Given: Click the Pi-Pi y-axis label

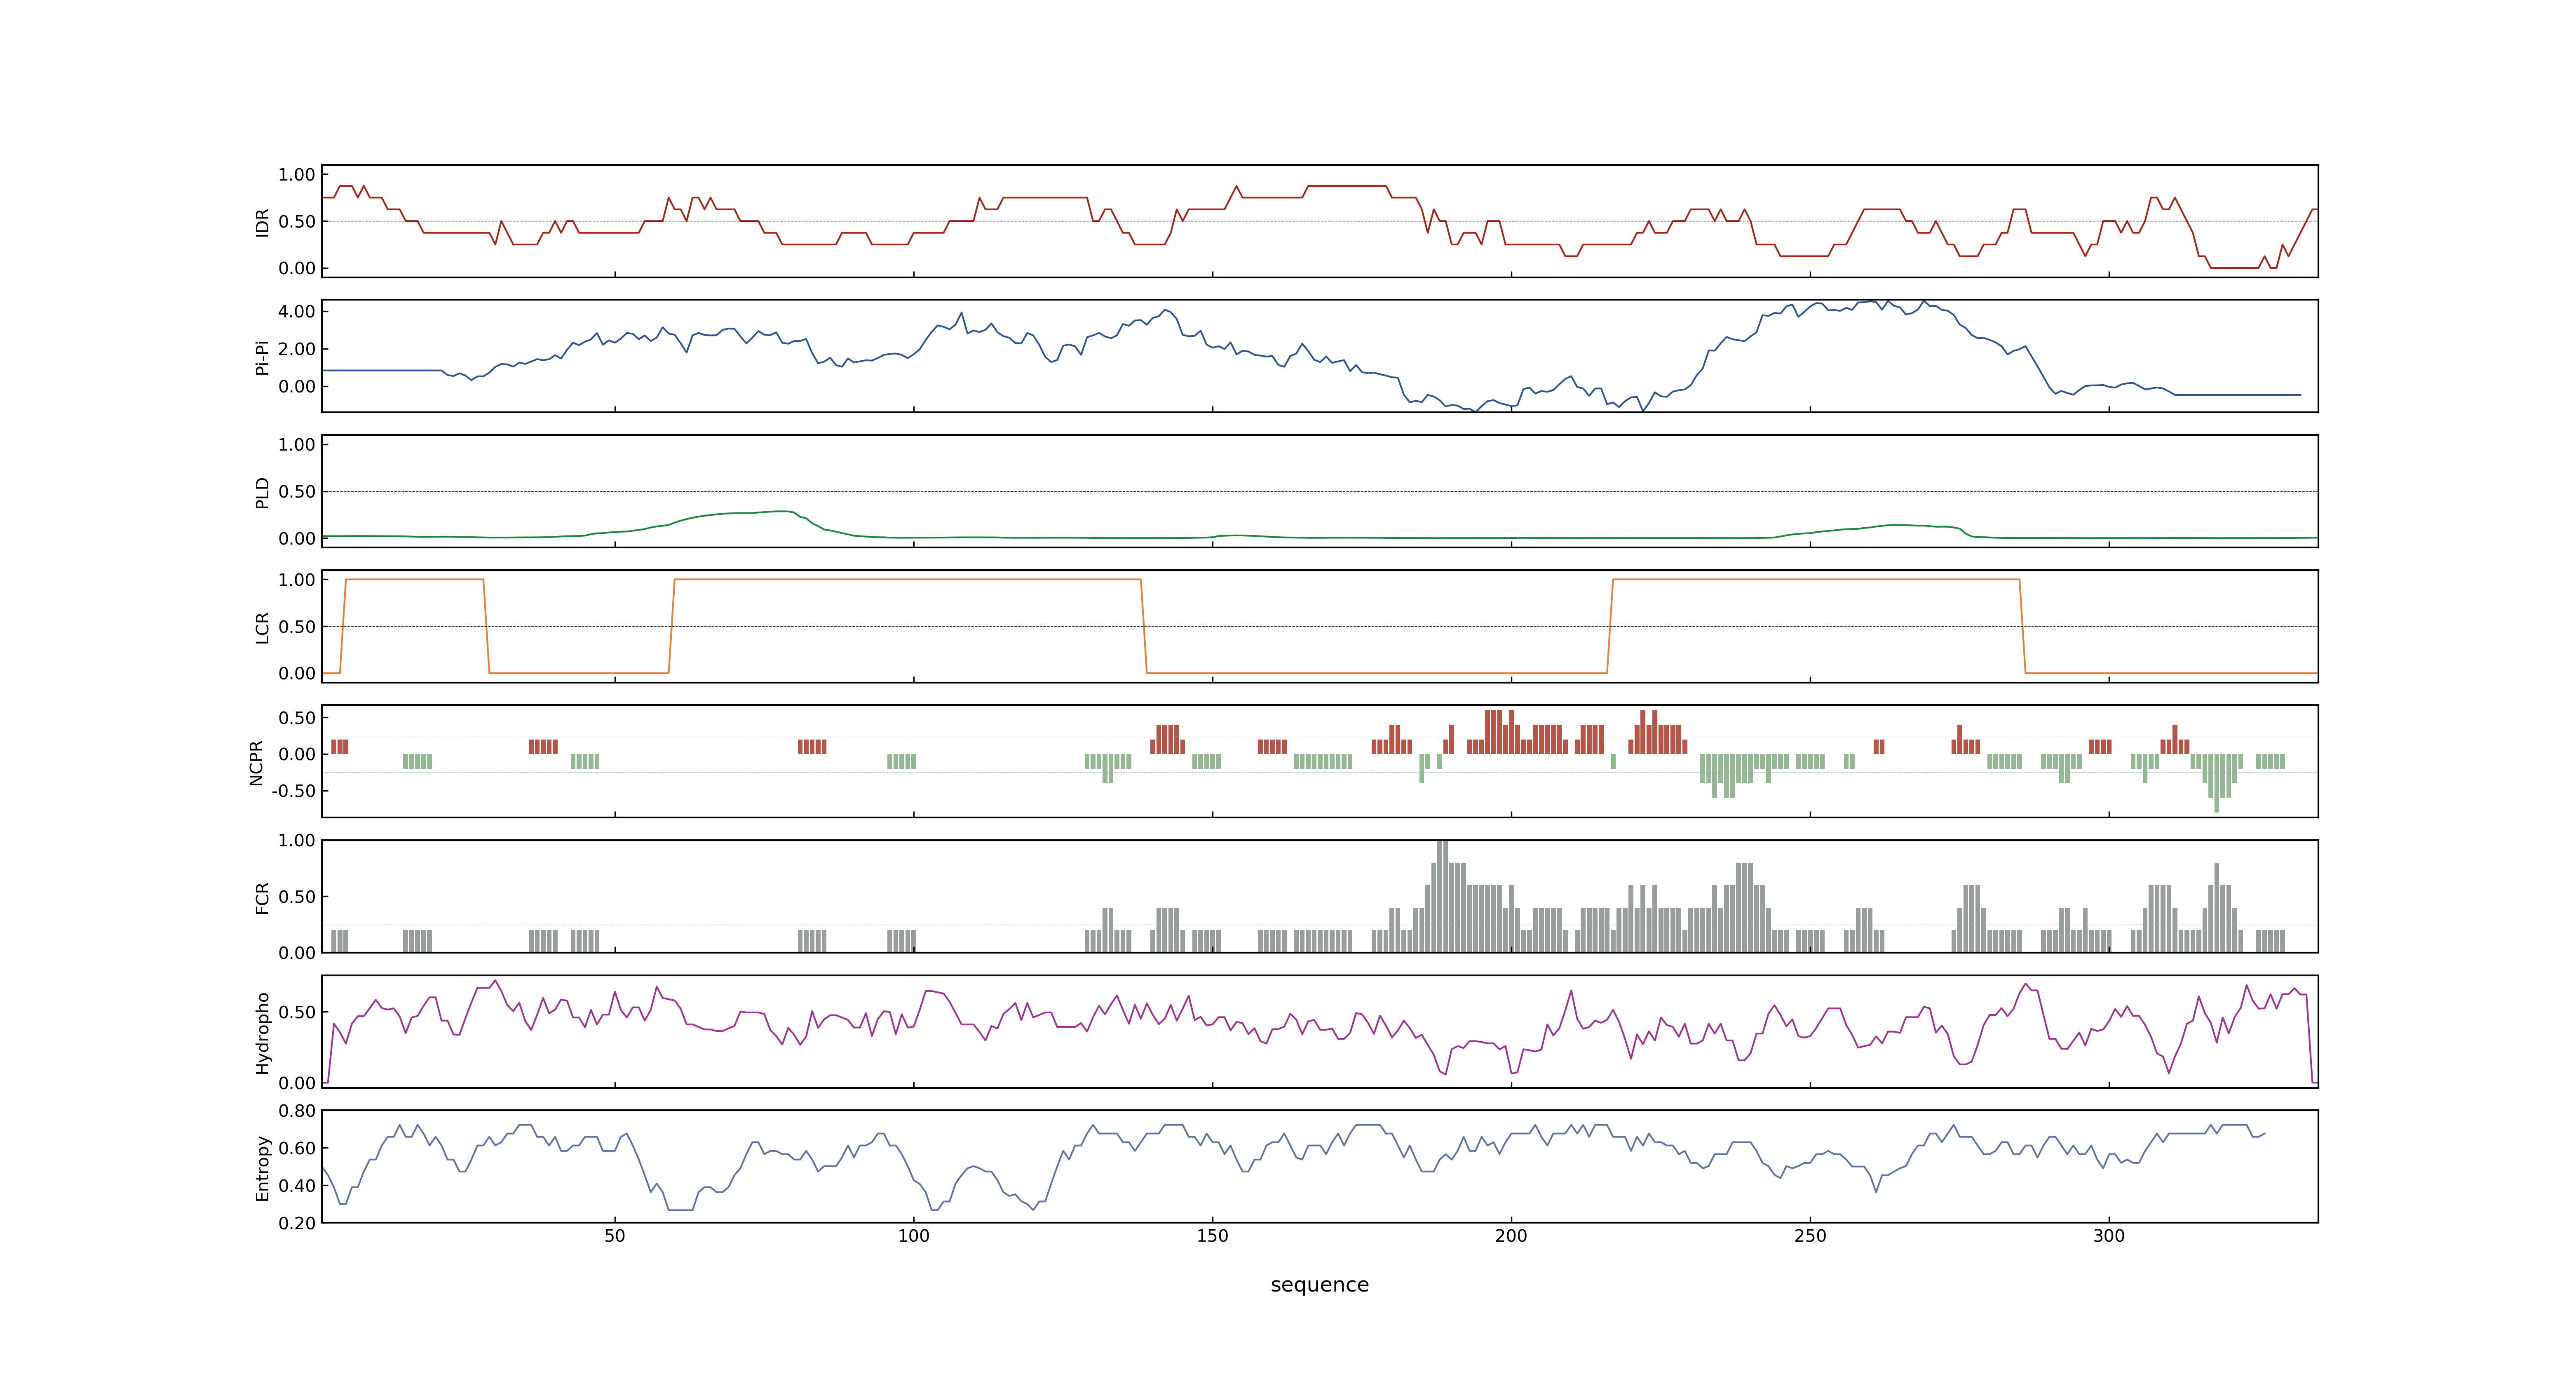Looking at the screenshot, I should click(x=262, y=357).
